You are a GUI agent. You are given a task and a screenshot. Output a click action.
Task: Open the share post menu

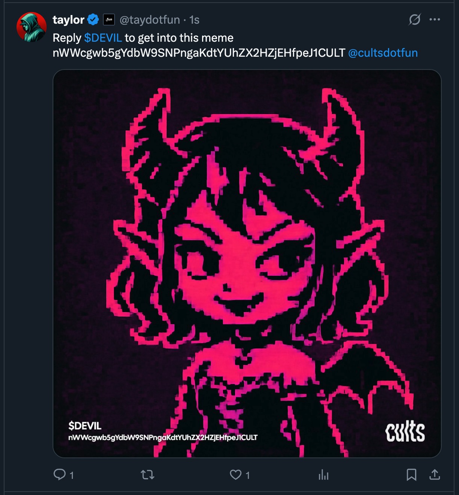[x=435, y=475]
